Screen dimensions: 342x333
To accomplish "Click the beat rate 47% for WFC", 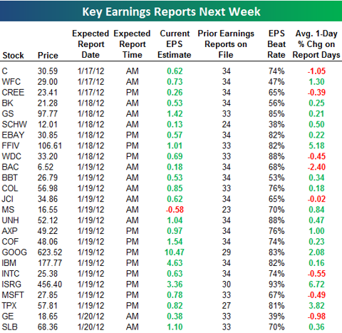I will [276, 82].
